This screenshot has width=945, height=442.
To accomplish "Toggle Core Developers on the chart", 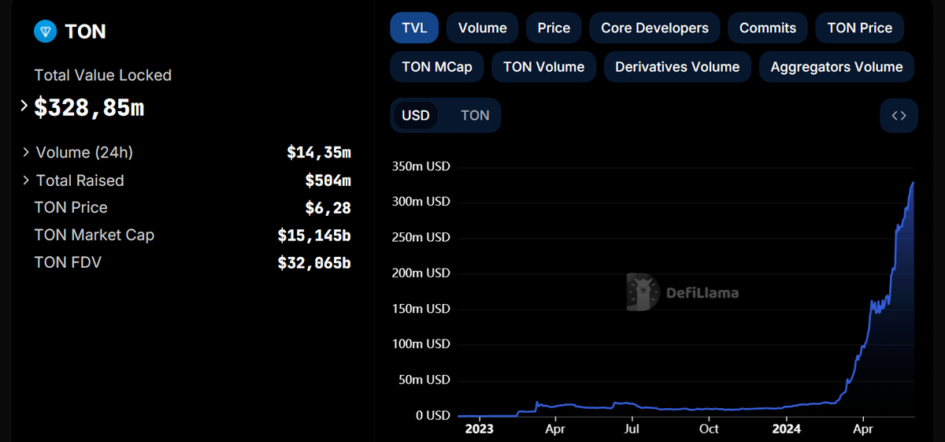I will pyautogui.click(x=654, y=28).
